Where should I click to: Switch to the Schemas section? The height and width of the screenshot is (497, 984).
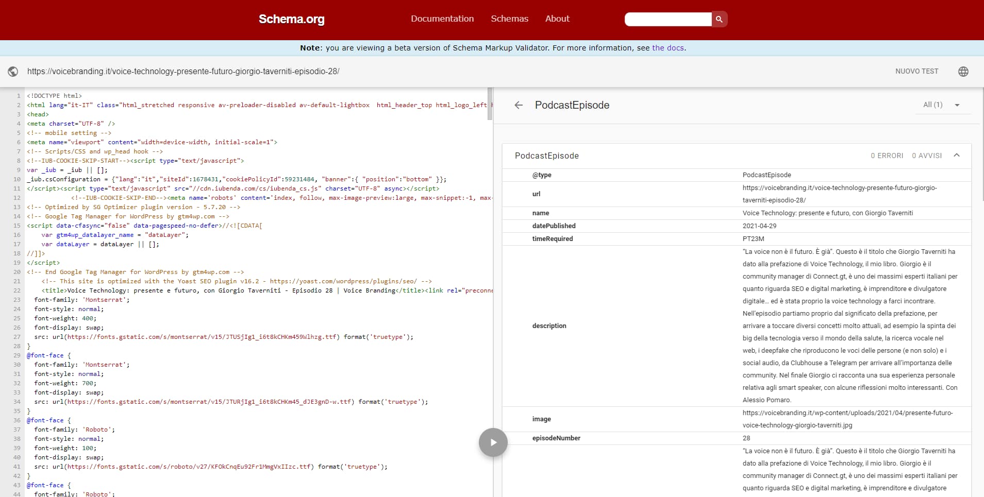pos(509,19)
